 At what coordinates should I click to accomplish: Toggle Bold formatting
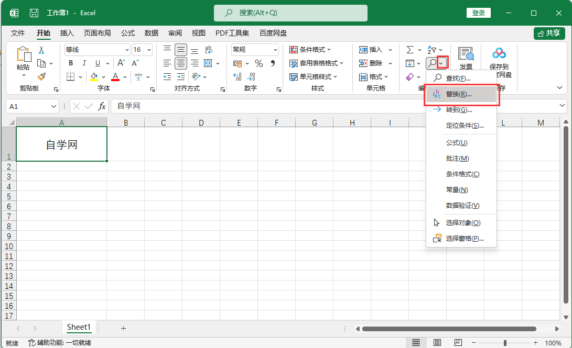[71, 63]
